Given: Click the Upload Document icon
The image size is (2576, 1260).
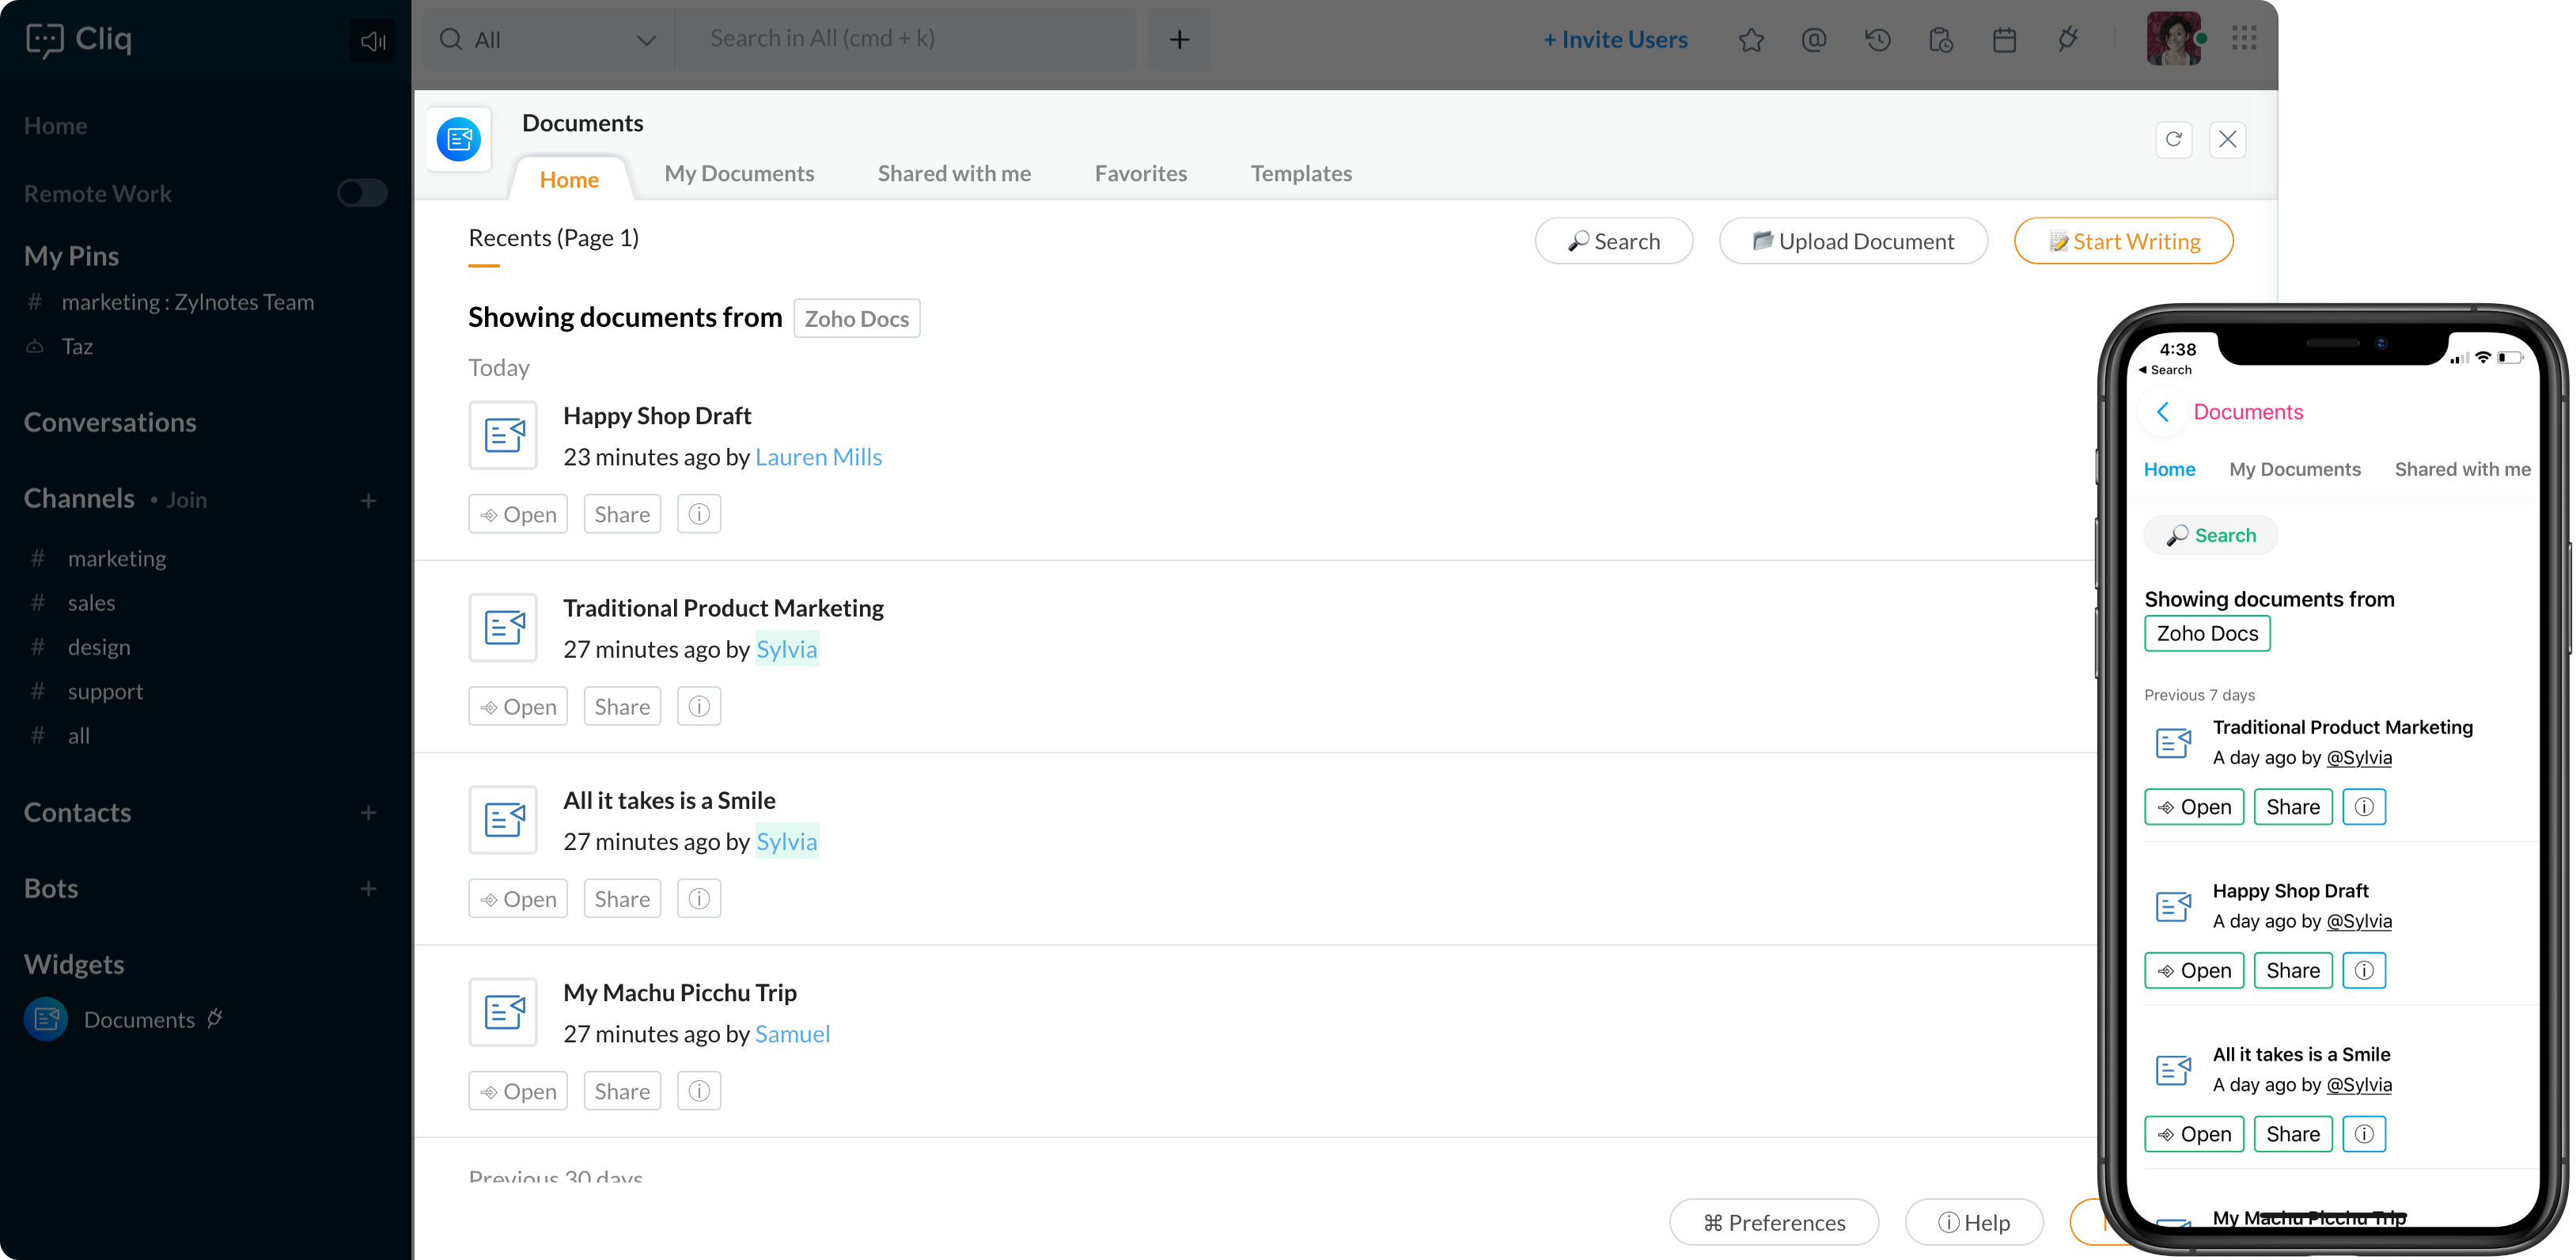Looking at the screenshot, I should tap(1760, 241).
